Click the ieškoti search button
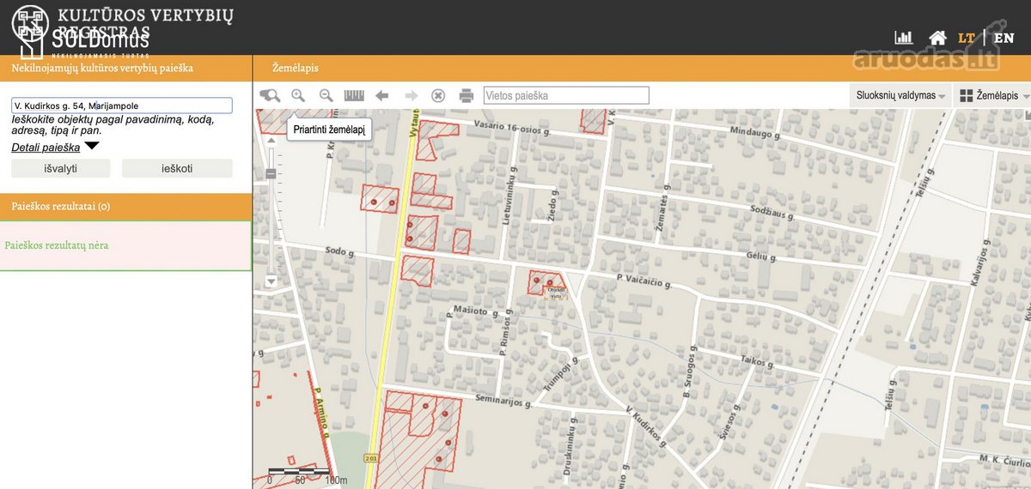Viewport: 1031px width, 489px height. point(177,168)
